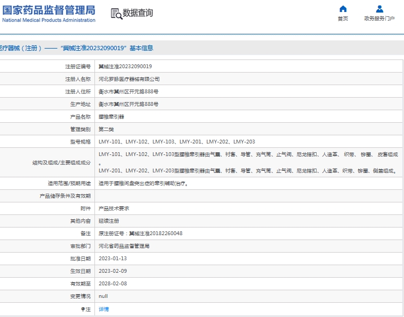
Task: Open the 政务服务门户 user icon
Action: click(379, 9)
